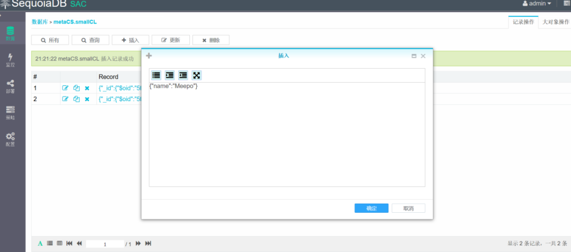Click the page number input field
The image size is (571, 252).
[x=105, y=244]
